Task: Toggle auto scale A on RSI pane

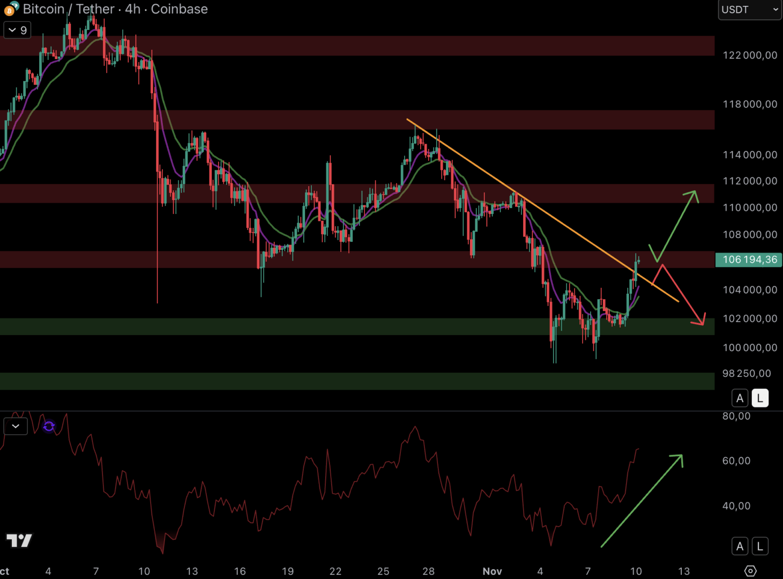Action: pyautogui.click(x=740, y=546)
